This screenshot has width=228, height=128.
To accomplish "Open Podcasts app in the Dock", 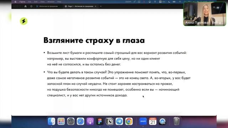I will point(90,121).
